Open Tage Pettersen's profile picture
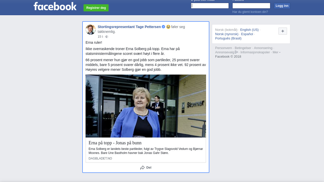The width and height of the screenshot is (324, 182). 91,30
